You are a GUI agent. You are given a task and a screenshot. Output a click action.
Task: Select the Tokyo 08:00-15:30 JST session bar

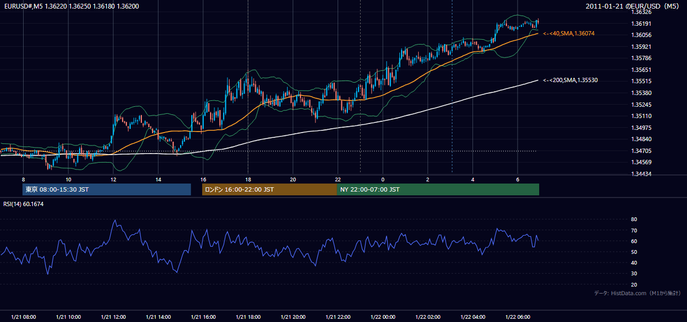point(106,189)
